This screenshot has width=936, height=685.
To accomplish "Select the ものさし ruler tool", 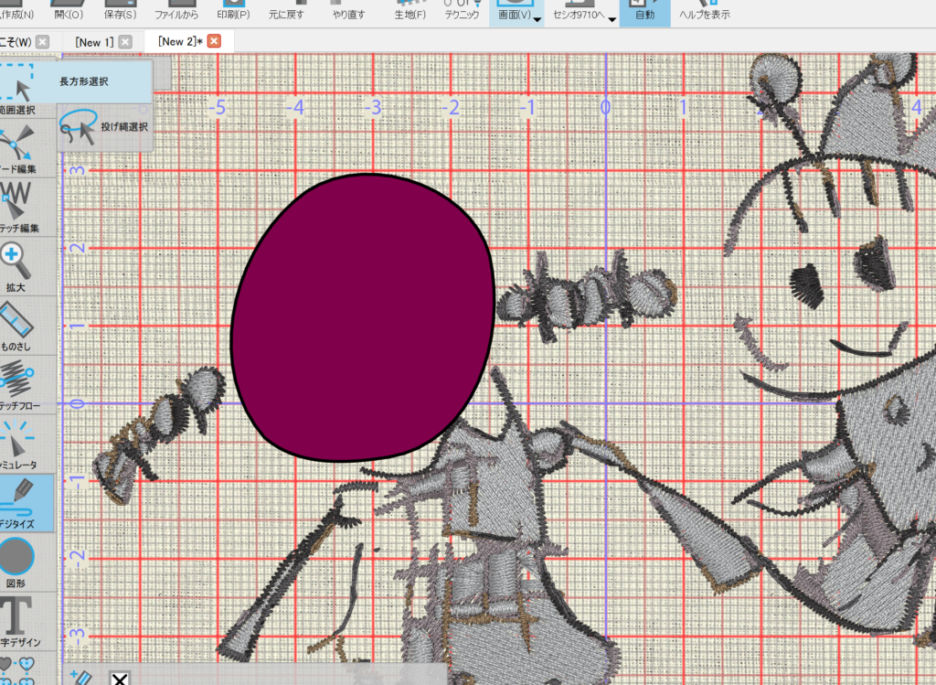I will click(18, 325).
